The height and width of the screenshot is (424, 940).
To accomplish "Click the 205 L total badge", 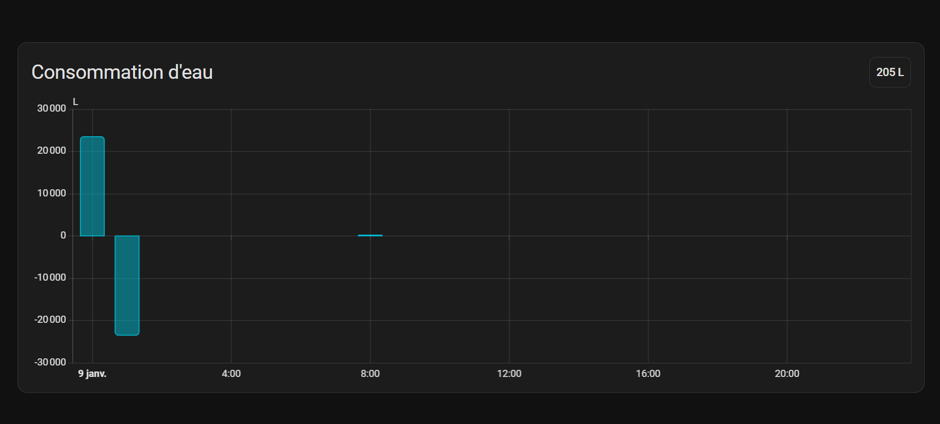I will [890, 72].
